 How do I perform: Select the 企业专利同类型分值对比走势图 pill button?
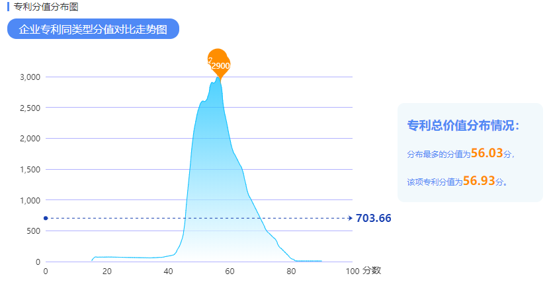pos(93,29)
